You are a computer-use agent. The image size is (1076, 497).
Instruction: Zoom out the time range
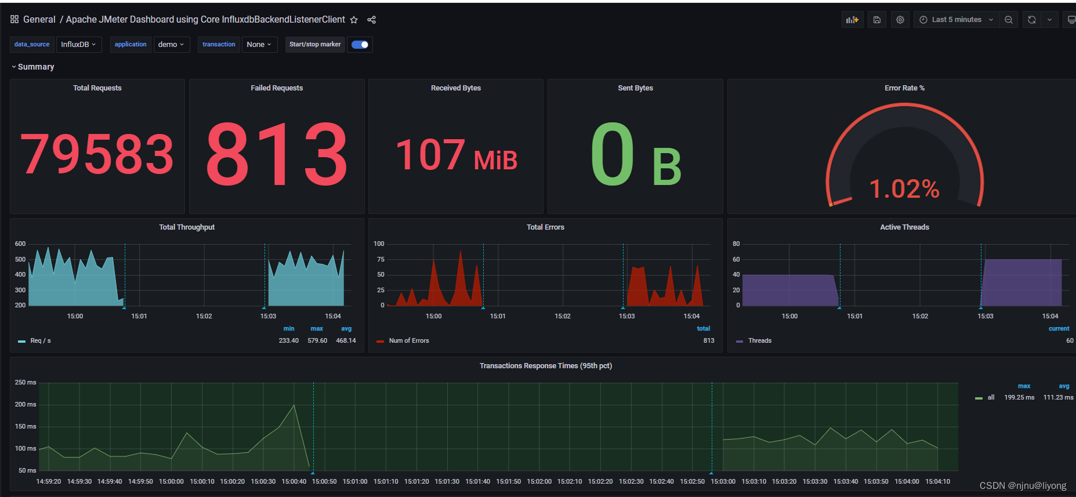click(x=1009, y=20)
